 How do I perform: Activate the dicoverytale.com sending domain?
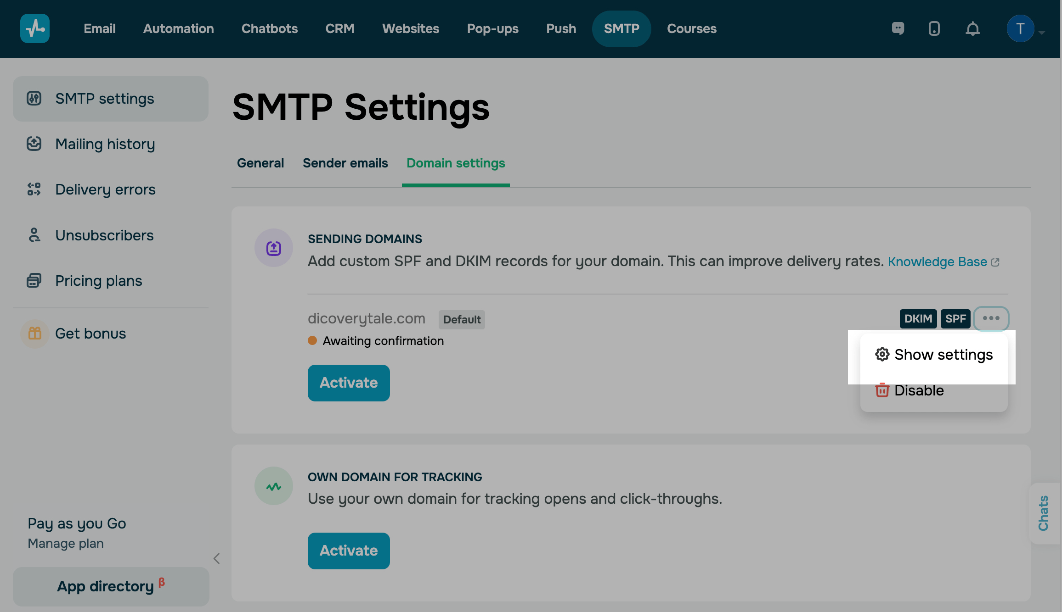coord(349,383)
